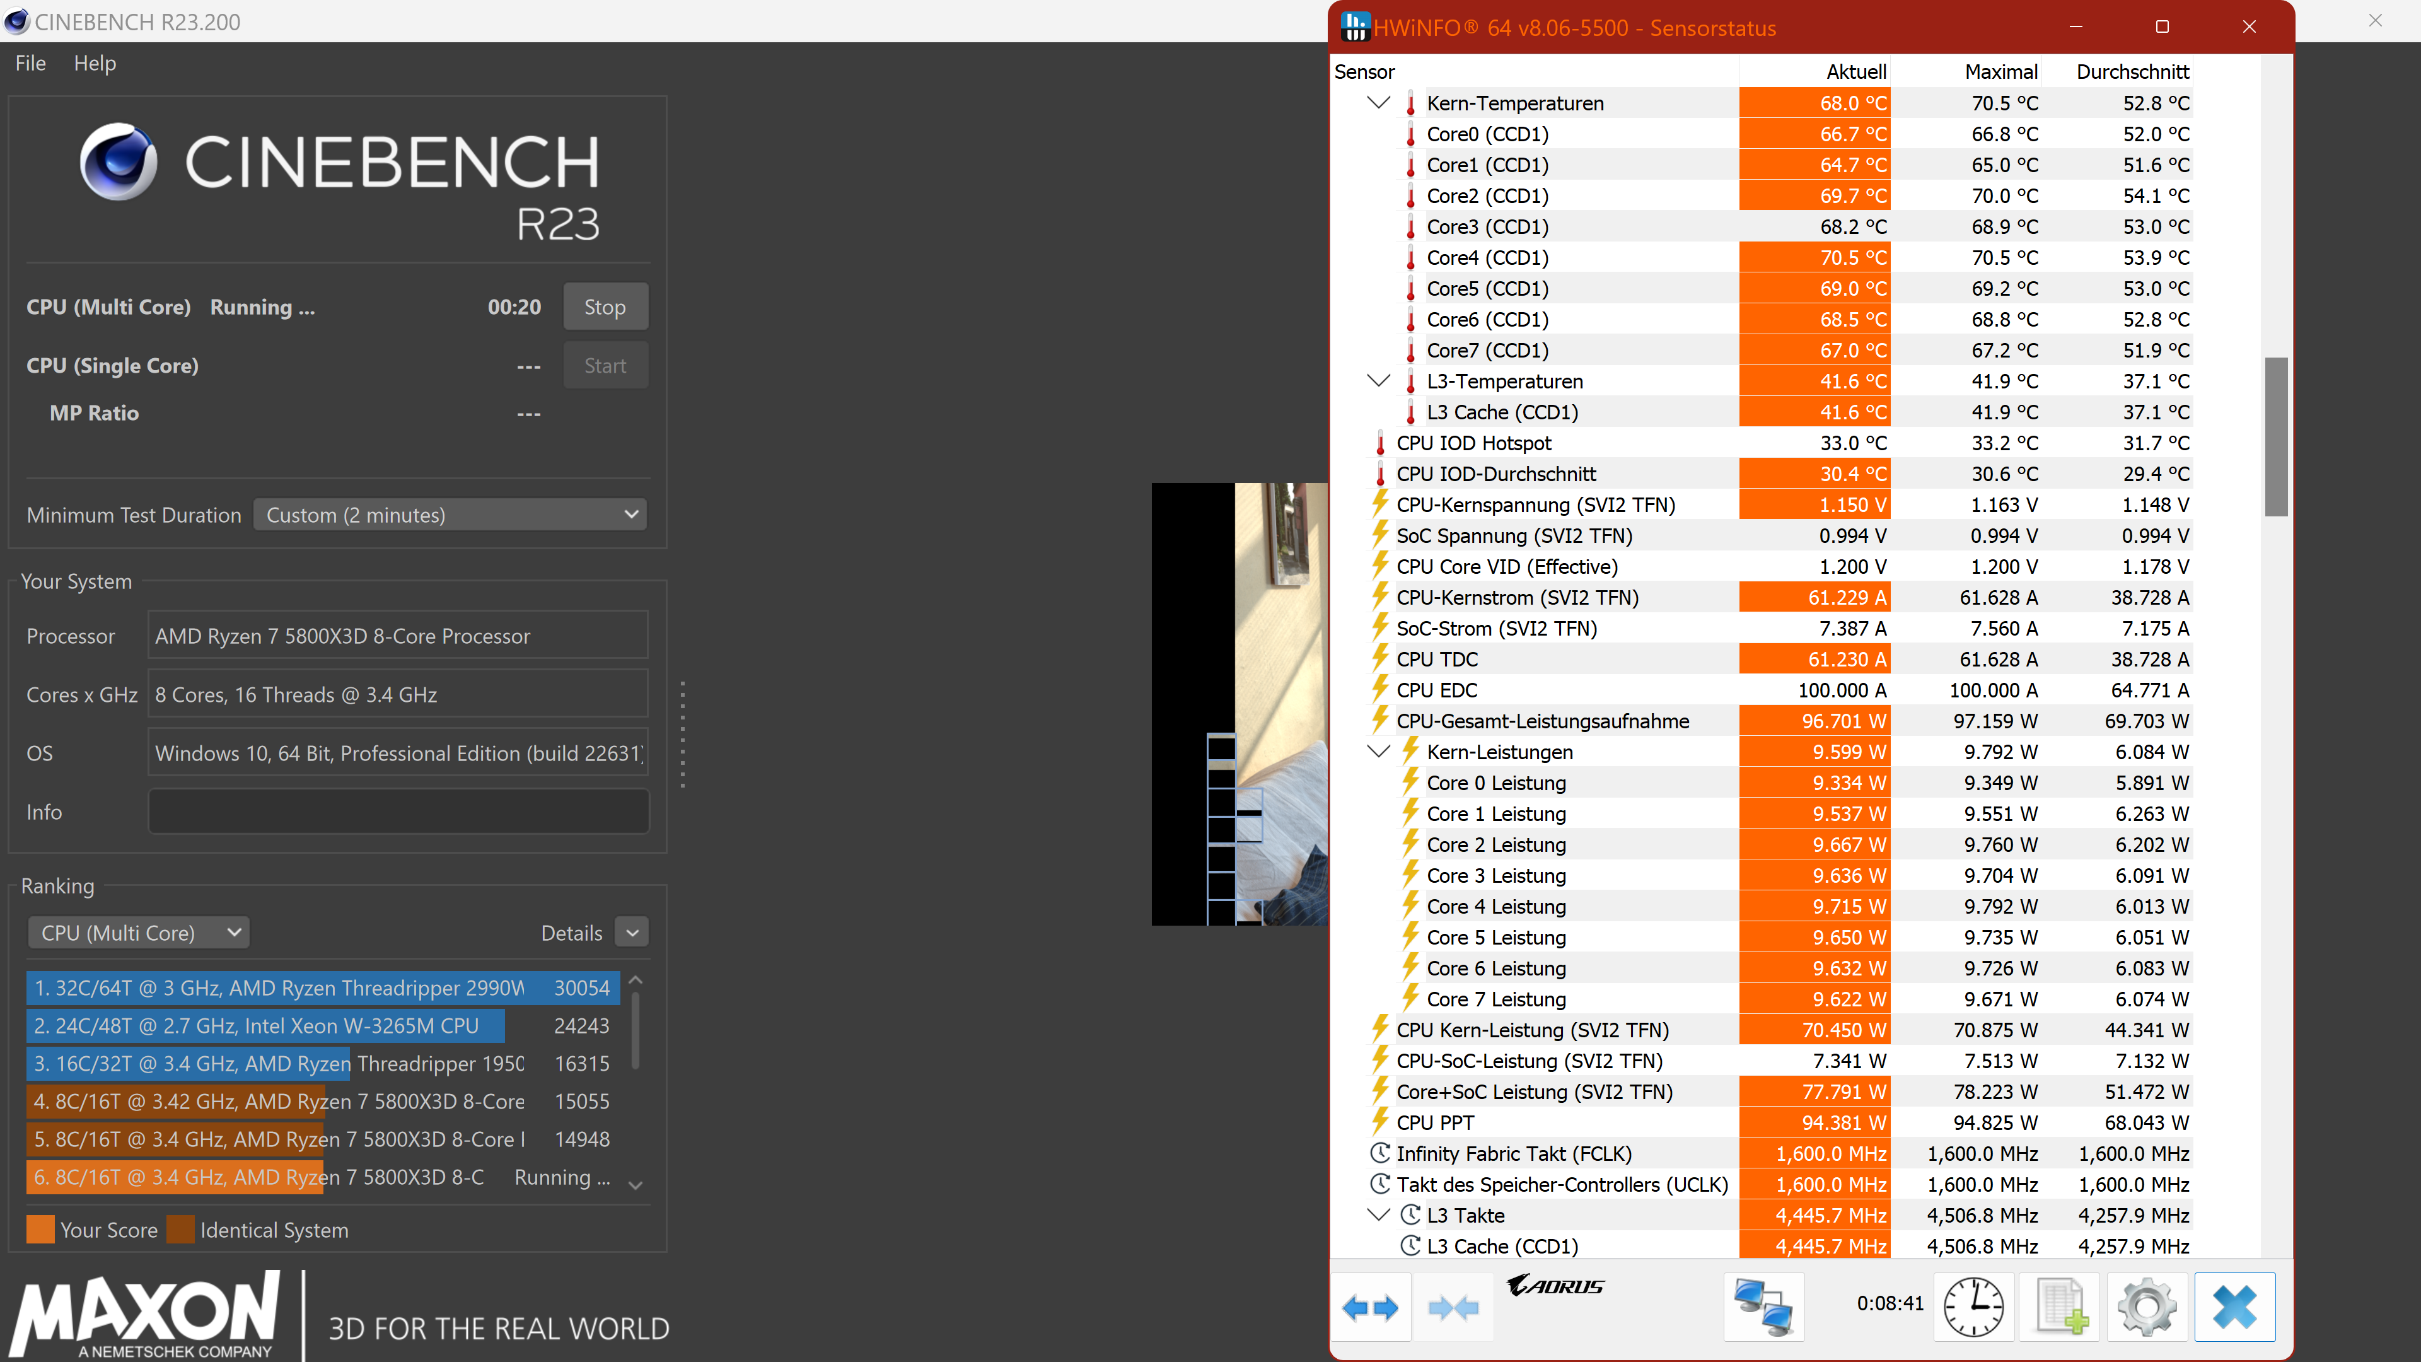Viewport: 2421px width, 1362px height.
Task: Click the HWiNFO sensor list vertical scrollbar
Action: pyautogui.click(x=2275, y=437)
